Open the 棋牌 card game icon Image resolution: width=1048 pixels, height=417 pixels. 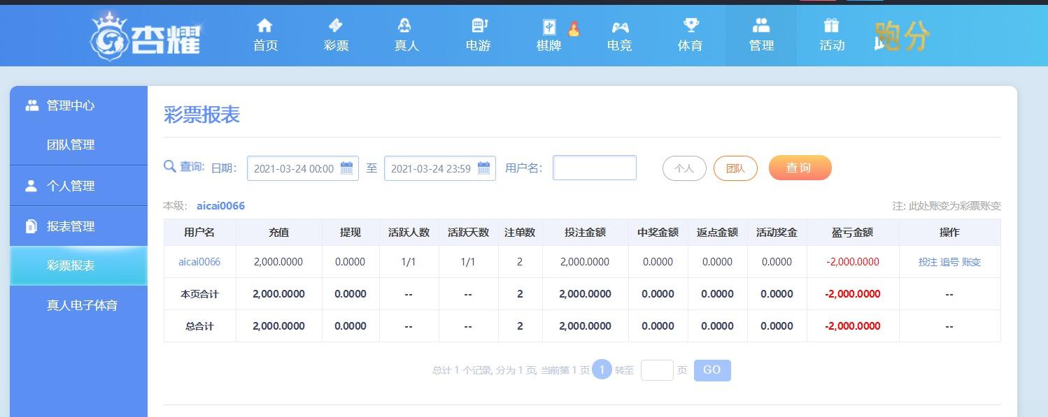549,27
